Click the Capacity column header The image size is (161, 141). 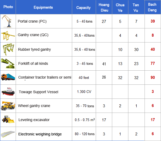(84, 8)
